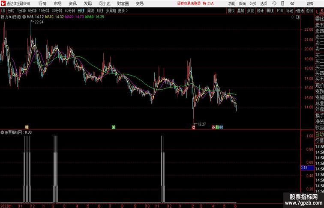324x208 pixels.
Task: Click the 特力A (日线) chart title
Action: (x=11, y=17)
